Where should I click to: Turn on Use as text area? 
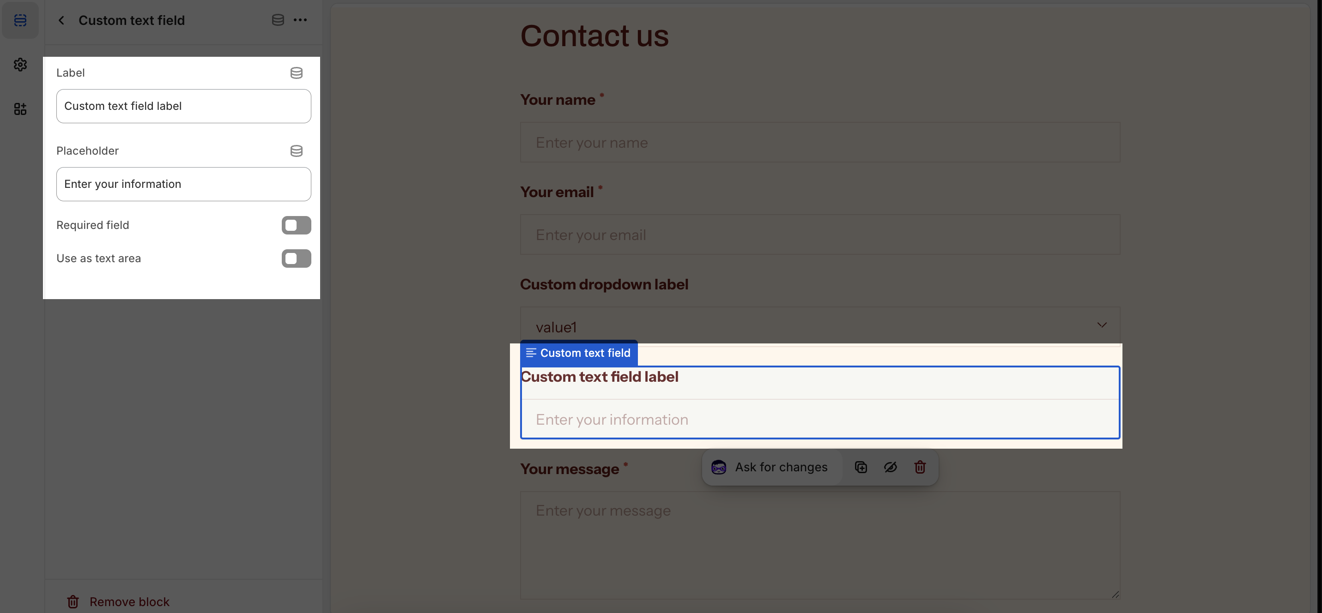(x=296, y=258)
